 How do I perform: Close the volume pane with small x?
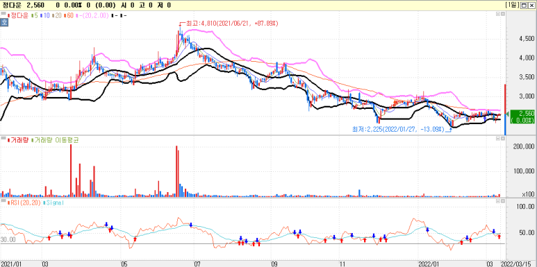502,139
